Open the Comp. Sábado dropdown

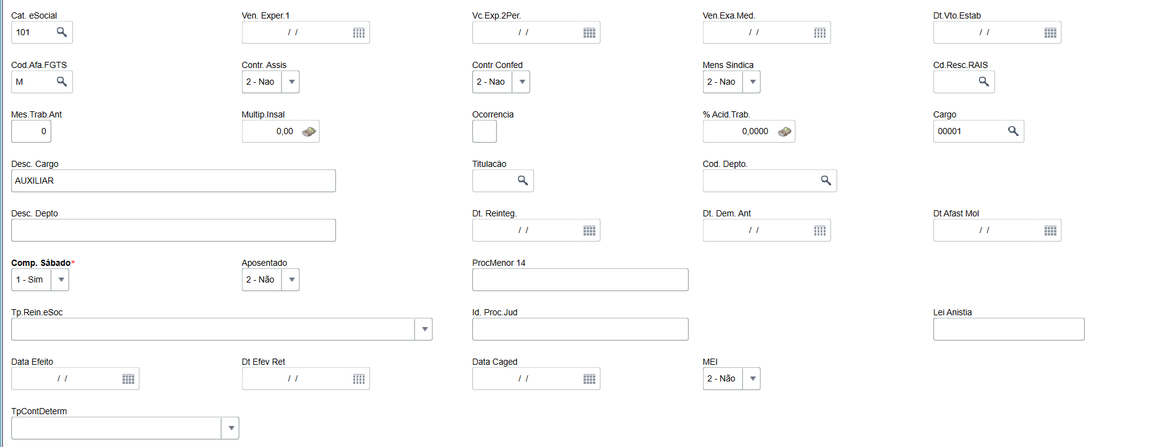(61, 279)
